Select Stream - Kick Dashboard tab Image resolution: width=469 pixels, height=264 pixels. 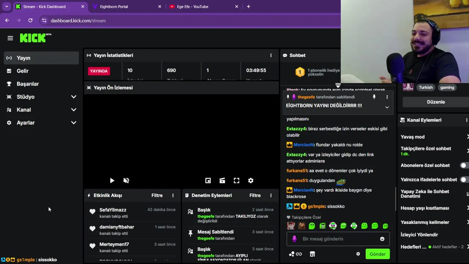point(49,7)
